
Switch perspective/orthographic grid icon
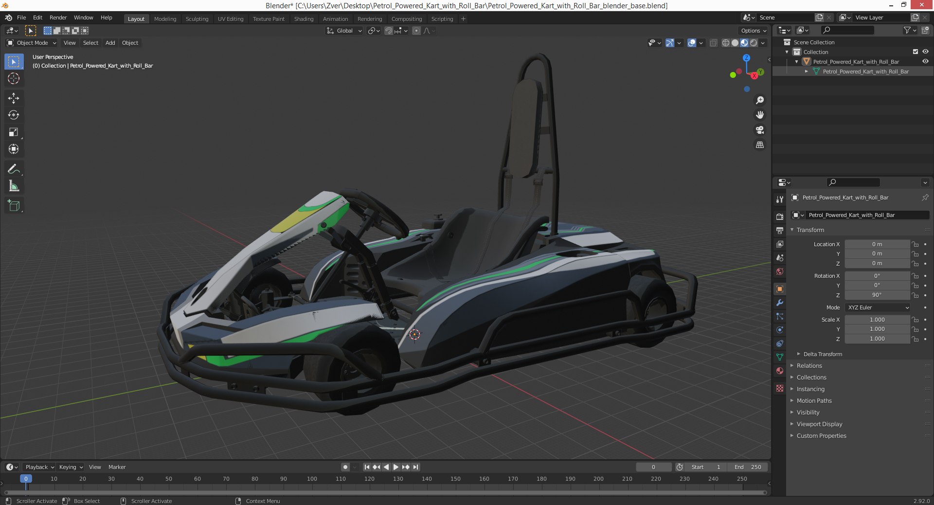point(760,145)
